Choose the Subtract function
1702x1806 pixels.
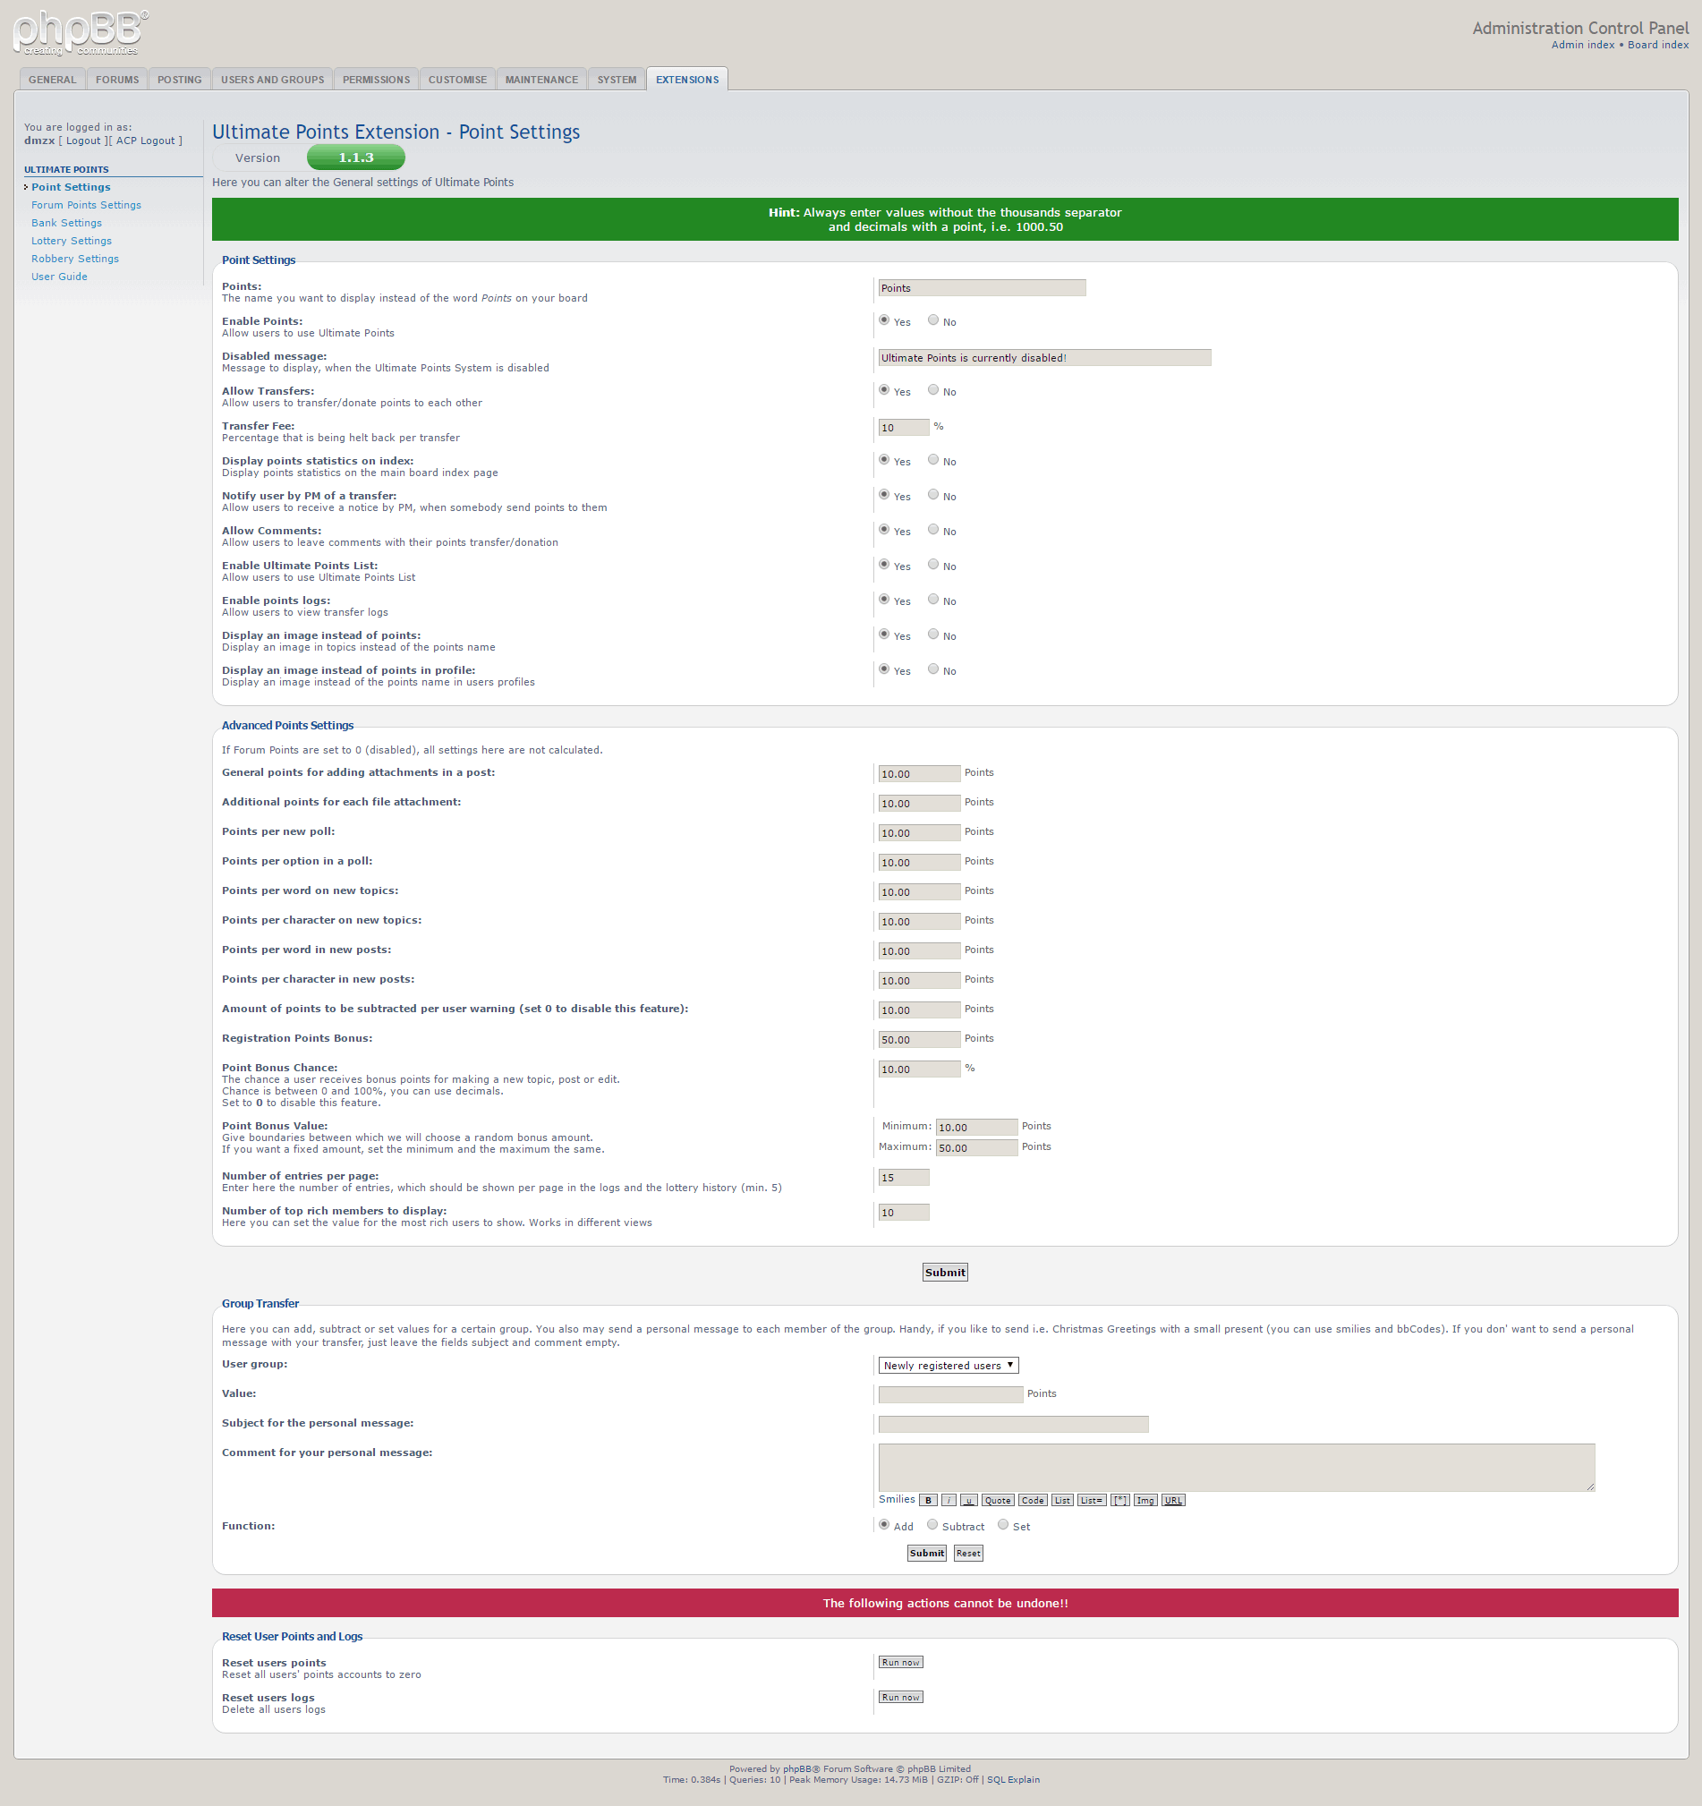pos(932,1524)
